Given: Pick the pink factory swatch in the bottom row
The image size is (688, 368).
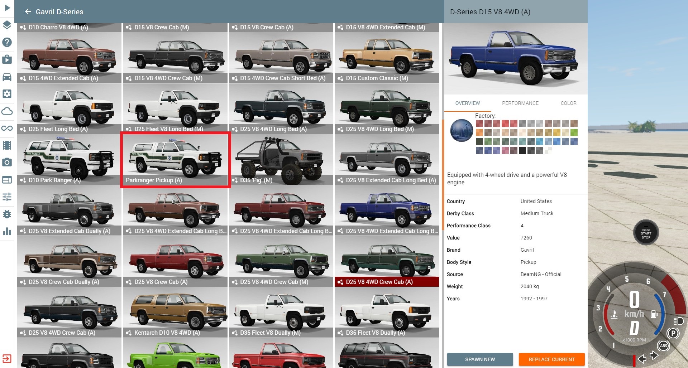Looking at the screenshot, I should point(505,150).
